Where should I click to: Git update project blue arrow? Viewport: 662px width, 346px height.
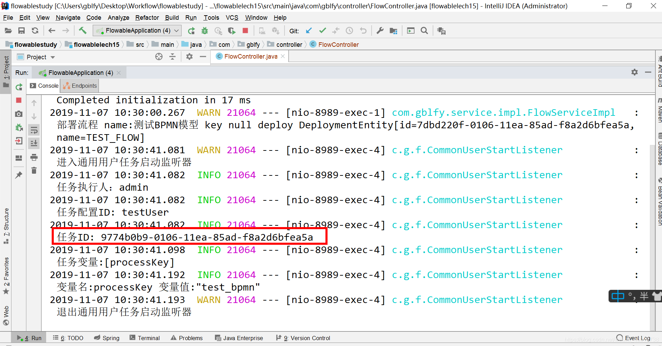click(309, 31)
